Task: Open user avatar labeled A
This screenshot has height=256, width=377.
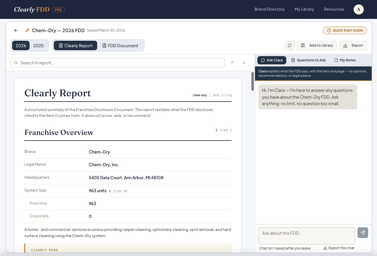Action: tap(359, 9)
